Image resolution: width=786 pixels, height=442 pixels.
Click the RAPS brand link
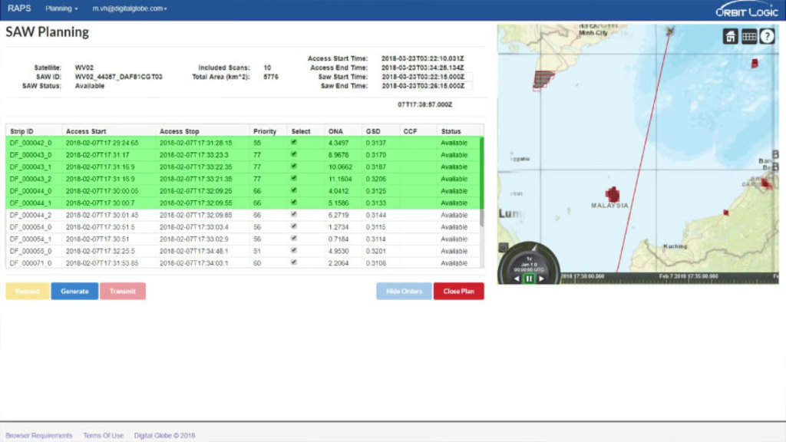(x=19, y=8)
